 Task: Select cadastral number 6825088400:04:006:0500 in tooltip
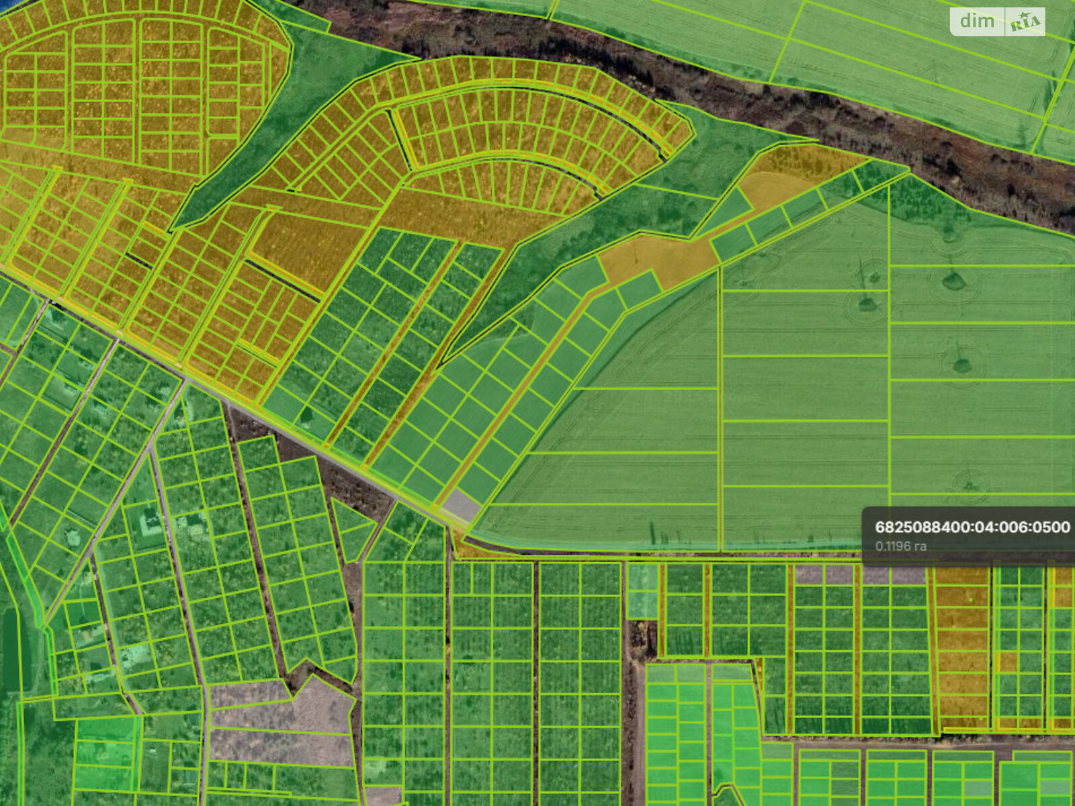972,527
